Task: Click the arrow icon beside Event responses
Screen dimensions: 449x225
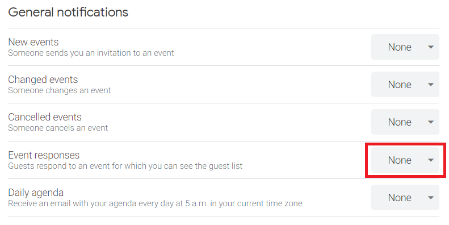Action: tap(431, 160)
